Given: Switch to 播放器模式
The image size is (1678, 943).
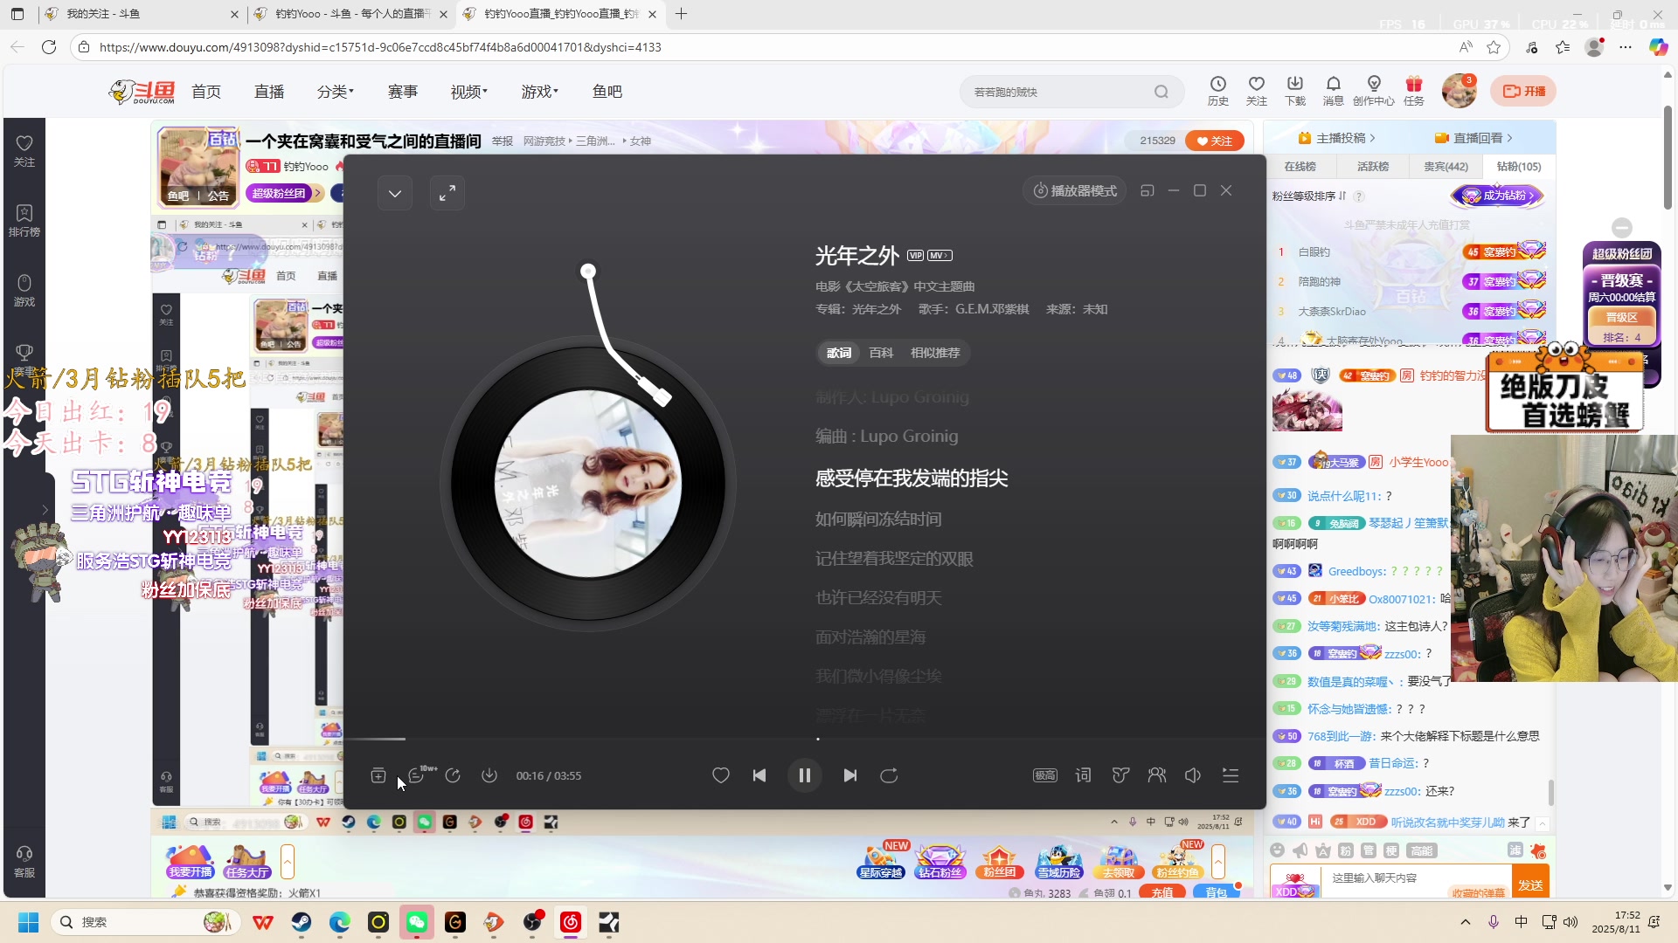Looking at the screenshot, I should tap(1074, 190).
